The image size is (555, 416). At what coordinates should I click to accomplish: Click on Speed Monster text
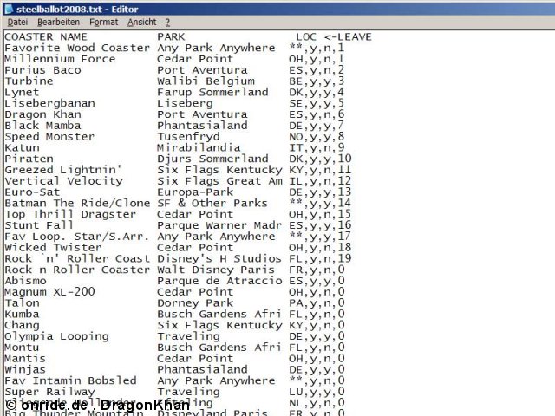click(49, 137)
